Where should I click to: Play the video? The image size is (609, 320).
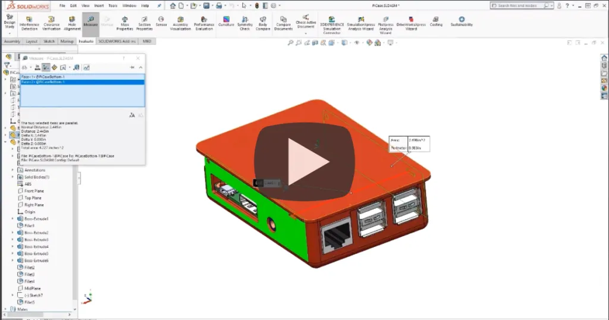(x=304, y=162)
